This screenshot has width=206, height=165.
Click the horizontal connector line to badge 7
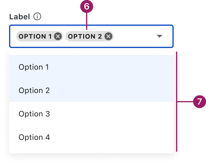[x=185, y=102]
